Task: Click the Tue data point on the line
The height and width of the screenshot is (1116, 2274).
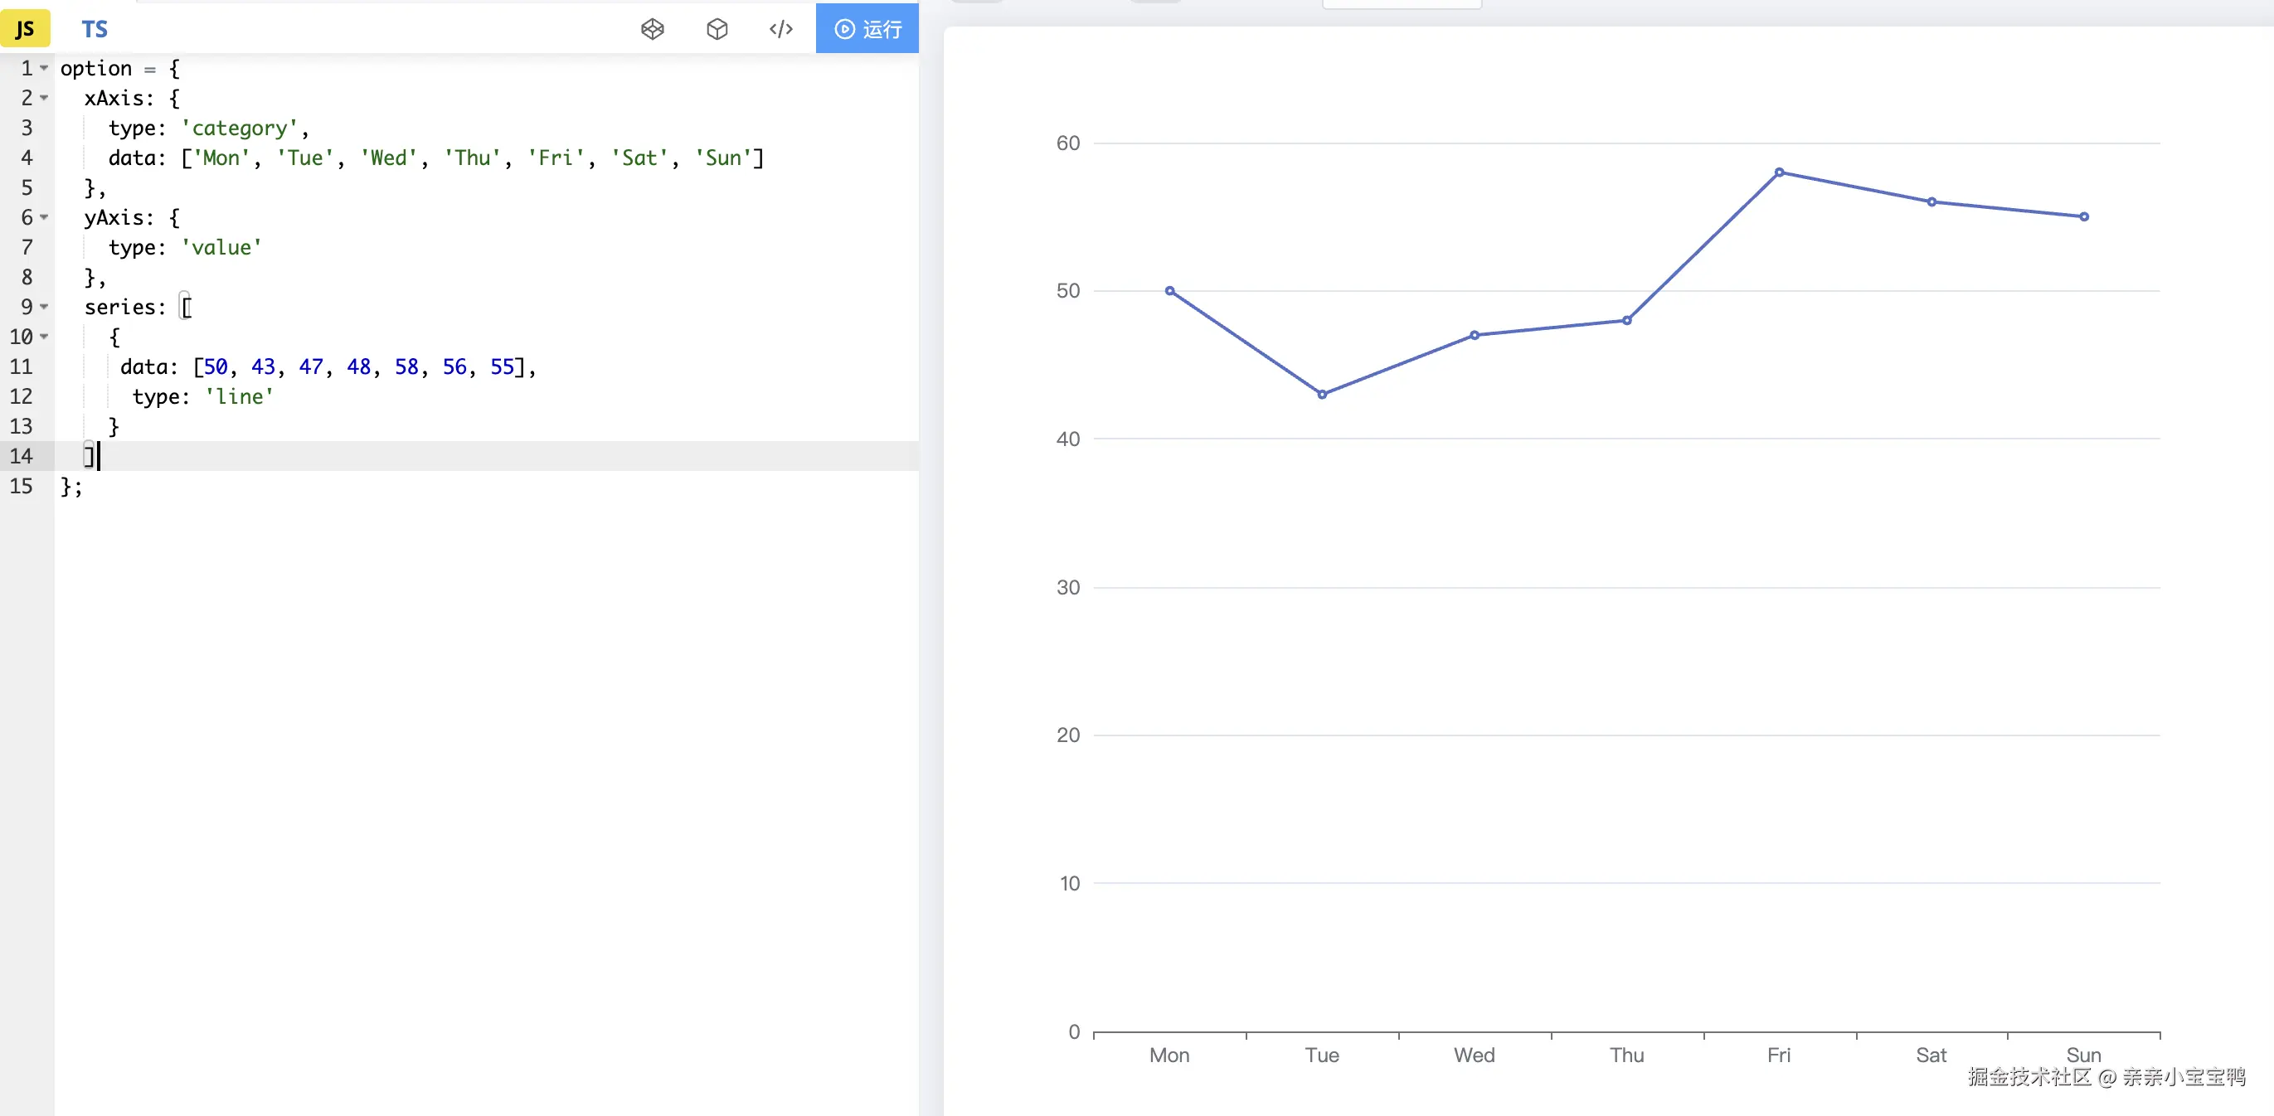Action: (x=1321, y=395)
